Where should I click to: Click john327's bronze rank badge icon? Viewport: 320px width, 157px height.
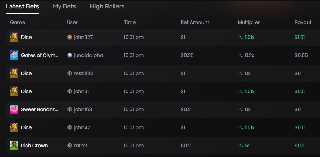pos(70,37)
